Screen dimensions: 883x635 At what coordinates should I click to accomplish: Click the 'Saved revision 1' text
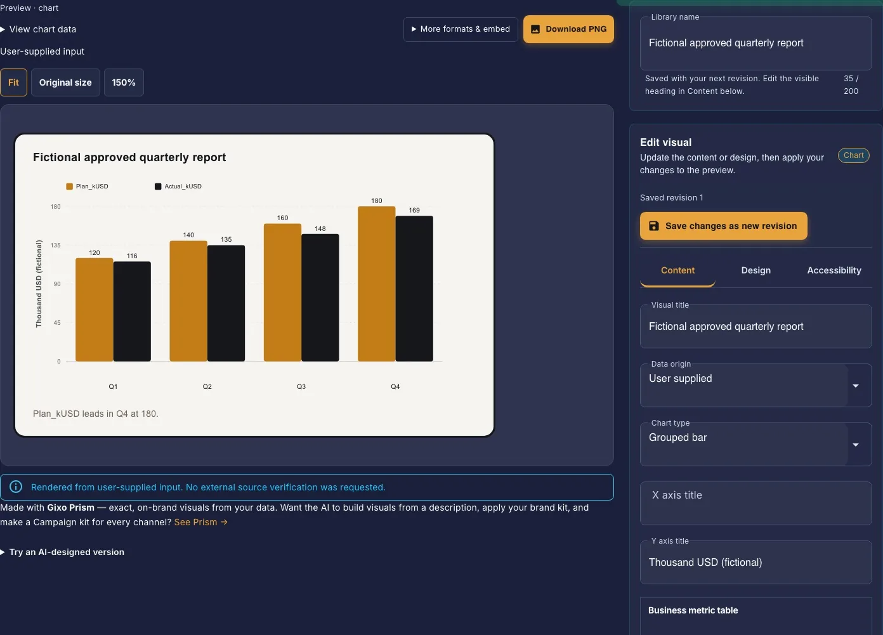click(671, 198)
